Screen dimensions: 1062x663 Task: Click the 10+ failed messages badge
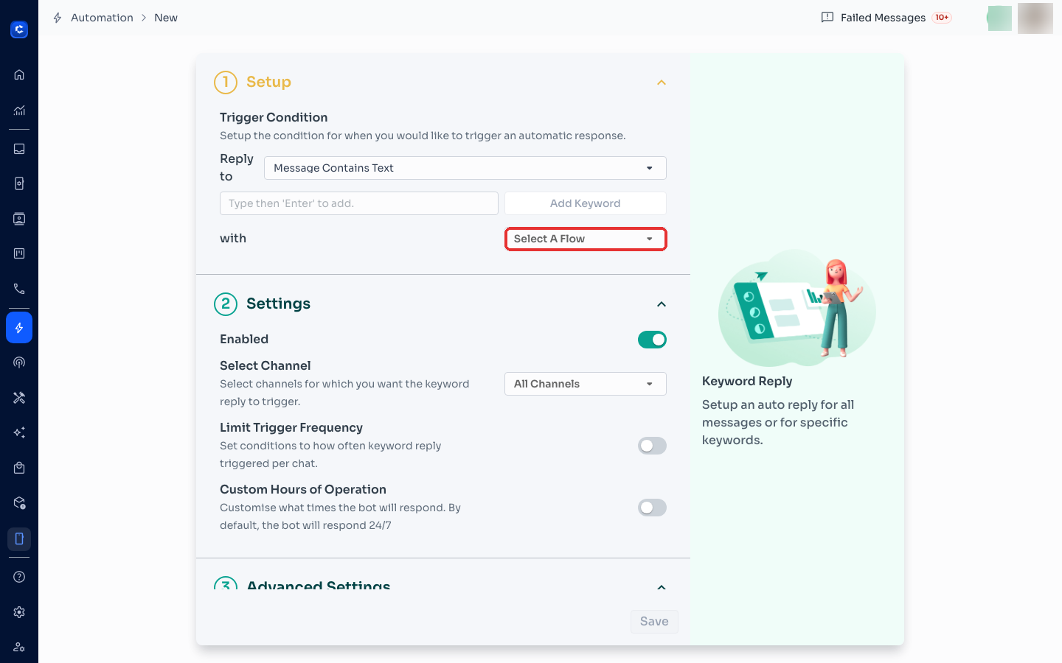tap(942, 18)
